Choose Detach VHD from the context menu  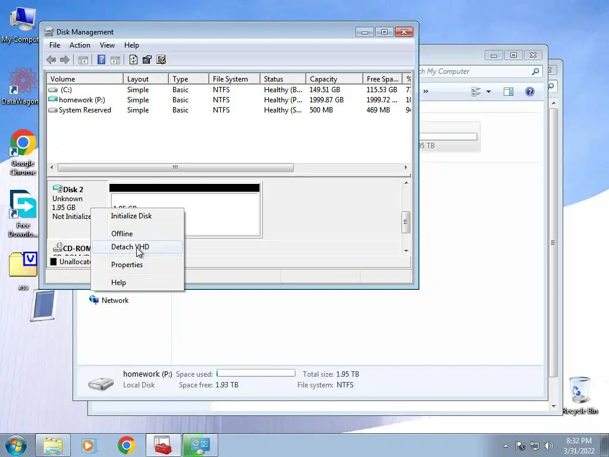(x=137, y=247)
